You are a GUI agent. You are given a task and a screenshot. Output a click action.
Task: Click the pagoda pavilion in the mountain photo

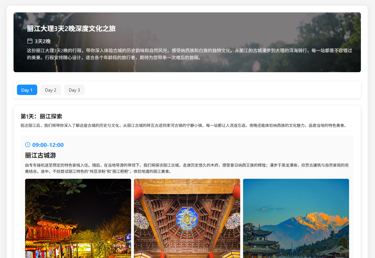(259, 240)
